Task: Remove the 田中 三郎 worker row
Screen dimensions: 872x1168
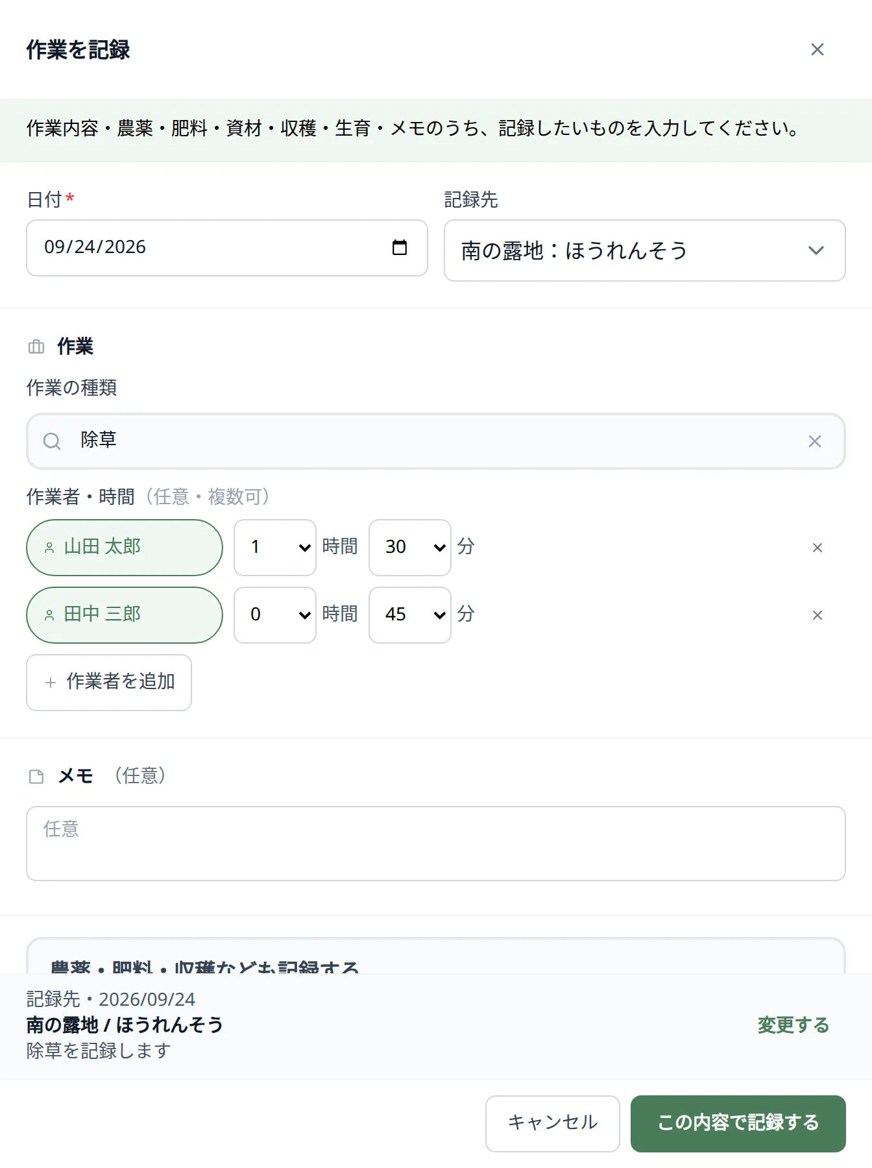Action: coord(817,615)
